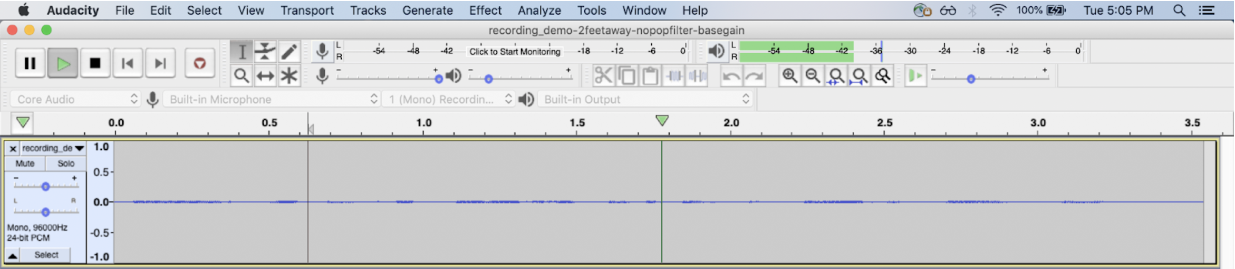Click the Wi-Fi icon in menu bar

click(x=998, y=10)
